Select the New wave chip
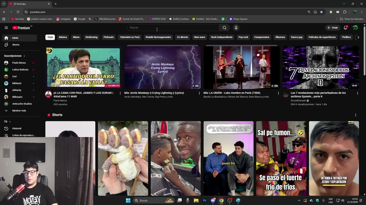The height and width of the screenshot is (205, 366). click(x=200, y=37)
